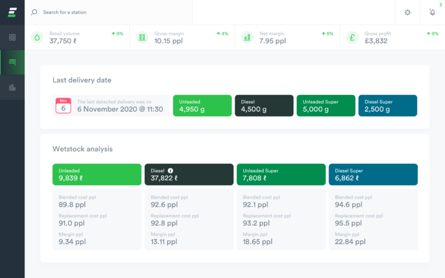Viewport: 445px width, 278px height.
Task: Click the Nov 6 calendar date icon
Action: tap(63, 105)
